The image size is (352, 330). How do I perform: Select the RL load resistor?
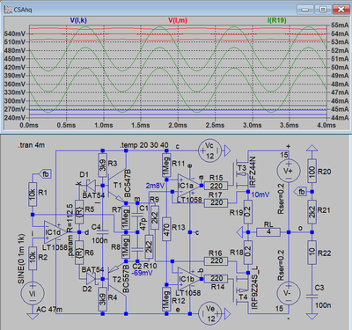point(268,232)
